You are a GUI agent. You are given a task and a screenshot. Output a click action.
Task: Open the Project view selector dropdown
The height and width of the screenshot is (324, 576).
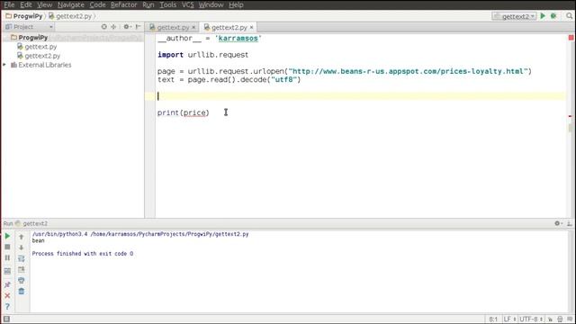29,27
